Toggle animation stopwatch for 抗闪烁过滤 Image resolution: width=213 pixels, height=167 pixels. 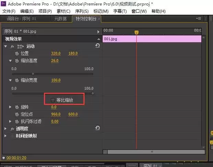pos(17,121)
